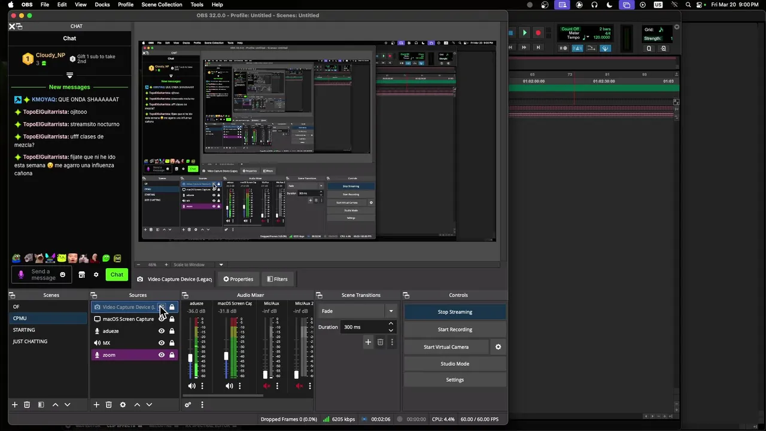This screenshot has height=431, width=766.
Task: Unlock the MX source
Action: coord(172,343)
